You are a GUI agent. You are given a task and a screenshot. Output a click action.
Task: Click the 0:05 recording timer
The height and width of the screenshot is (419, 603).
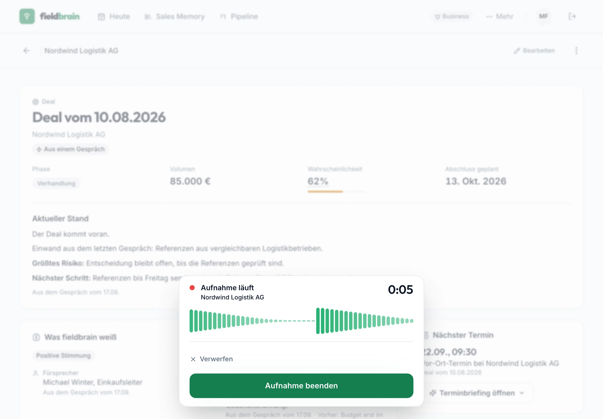click(x=400, y=289)
